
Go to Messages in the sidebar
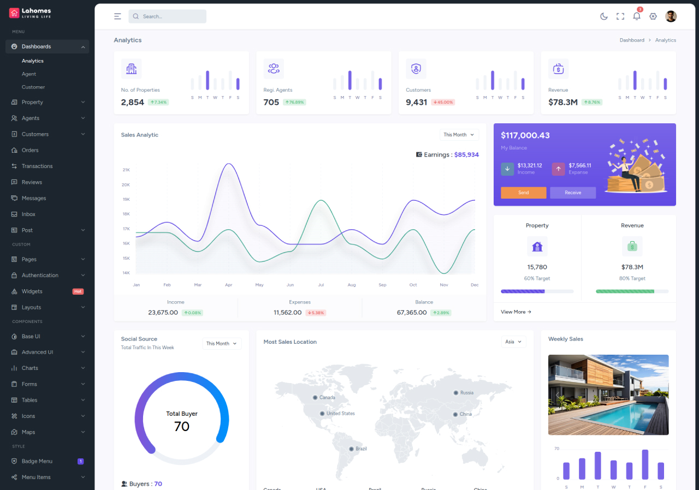coord(48,198)
